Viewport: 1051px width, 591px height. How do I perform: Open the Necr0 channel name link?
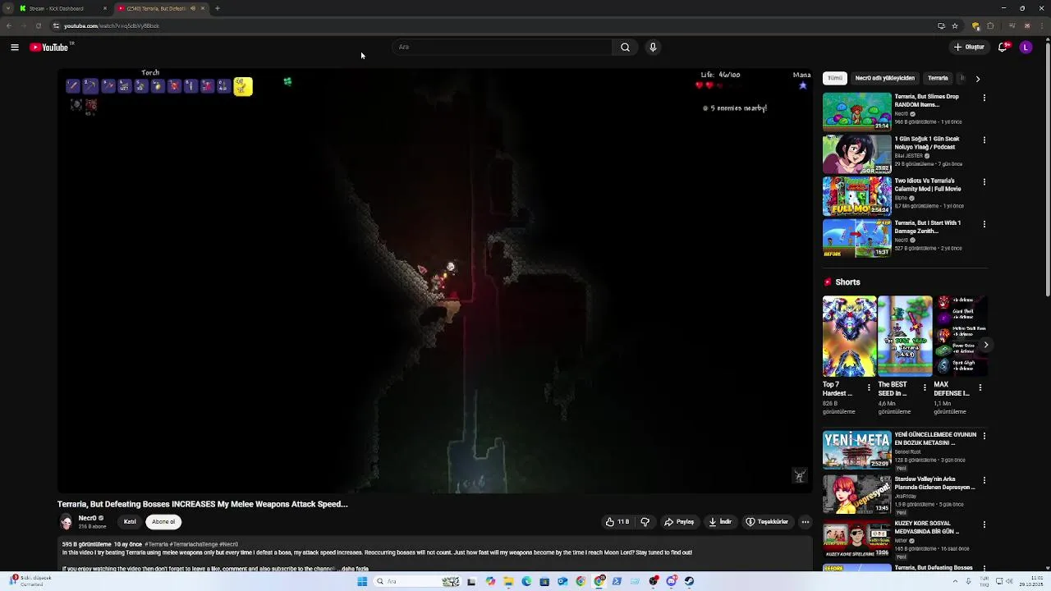point(87,519)
